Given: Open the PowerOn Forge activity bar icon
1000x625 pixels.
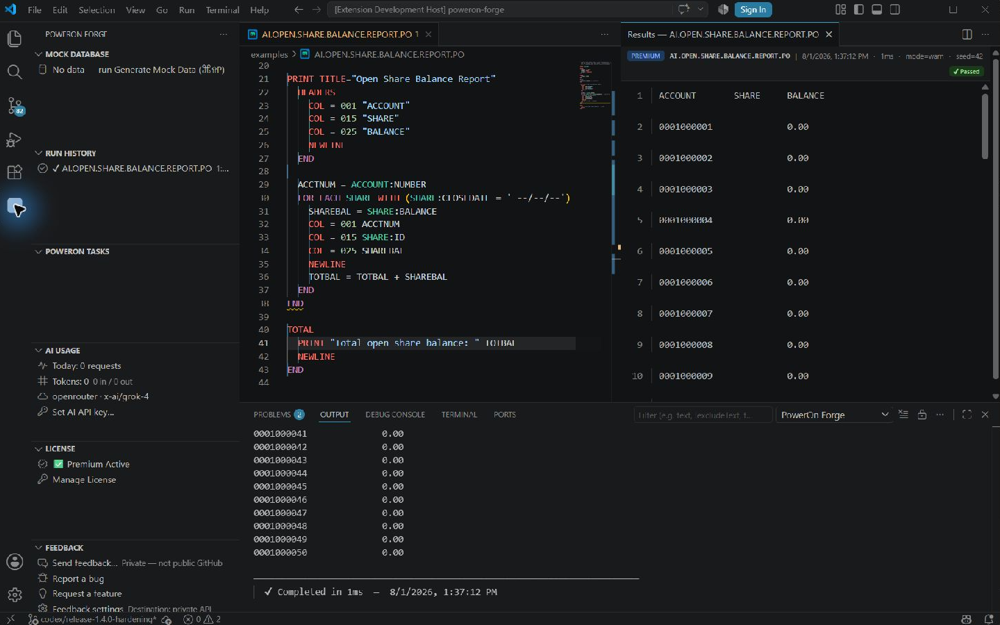Looking at the screenshot, I should click(x=15, y=207).
